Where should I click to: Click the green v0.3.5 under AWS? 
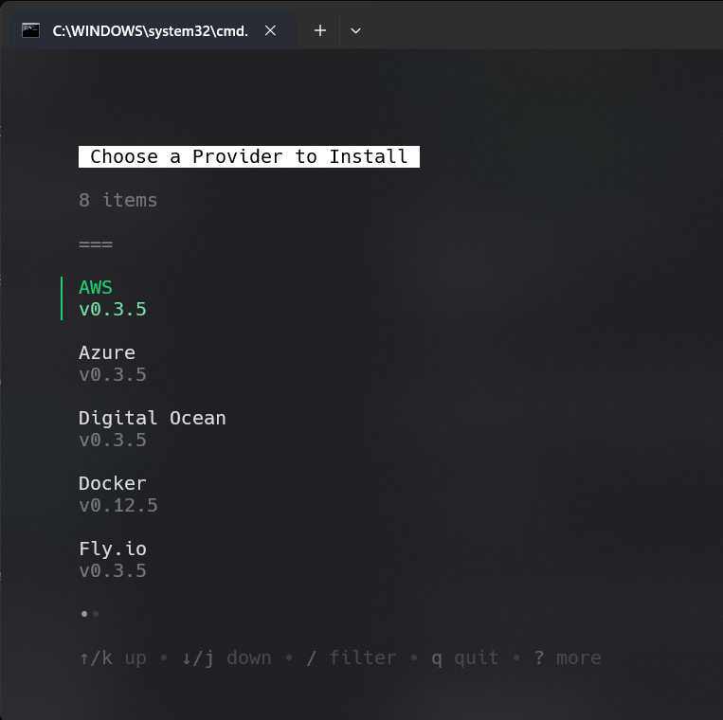pyautogui.click(x=113, y=309)
